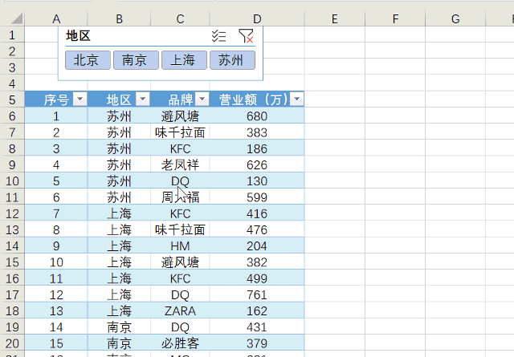Image resolution: width=514 pixels, height=357 pixels.
Task: Select column C header
Action: click(180, 19)
